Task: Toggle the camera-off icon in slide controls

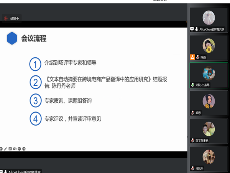Action: click(x=15, y=149)
